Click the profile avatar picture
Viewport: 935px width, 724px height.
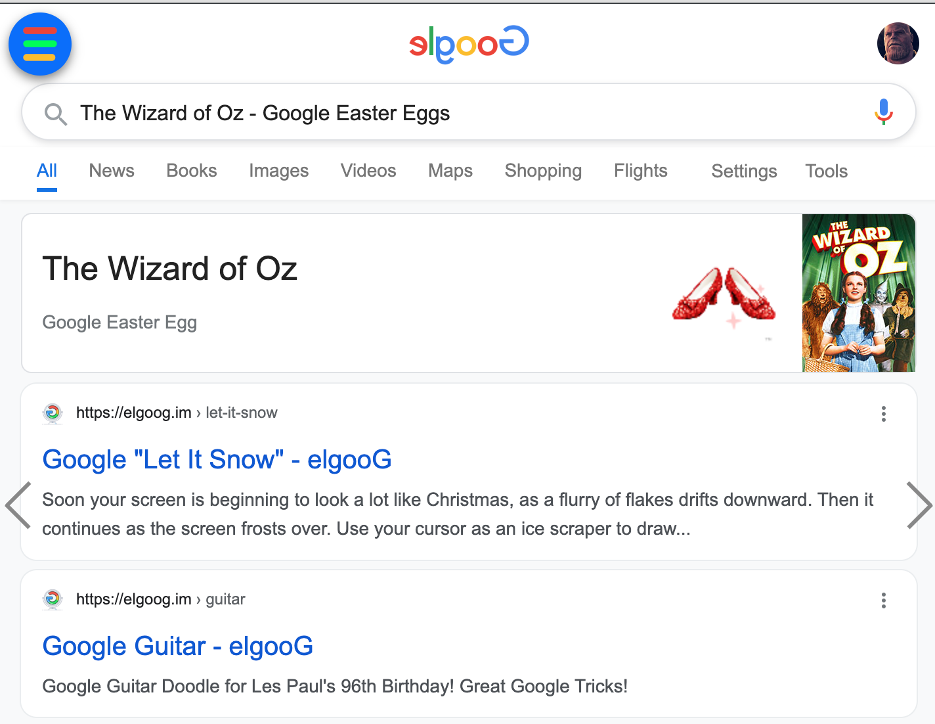pyautogui.click(x=898, y=43)
